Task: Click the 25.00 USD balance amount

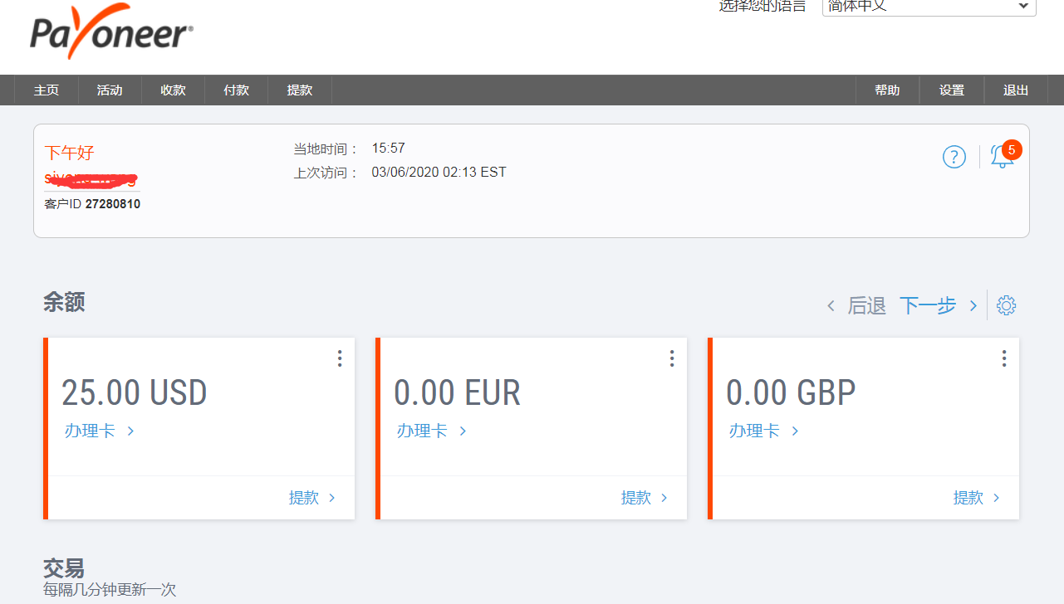Action: pos(135,392)
